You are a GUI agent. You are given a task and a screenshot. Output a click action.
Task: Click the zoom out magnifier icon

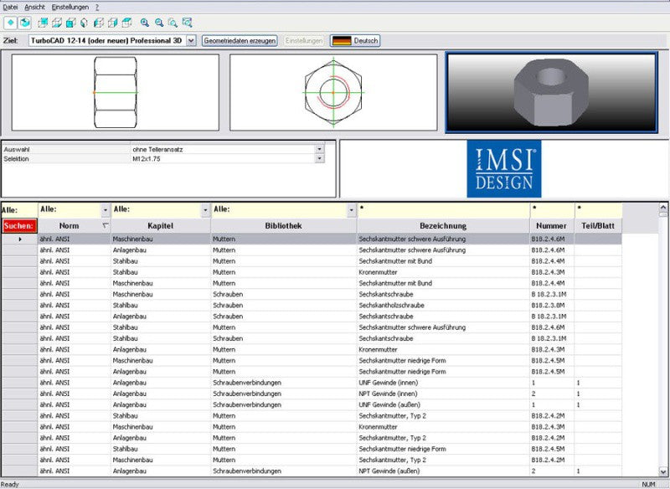pyautogui.click(x=159, y=23)
